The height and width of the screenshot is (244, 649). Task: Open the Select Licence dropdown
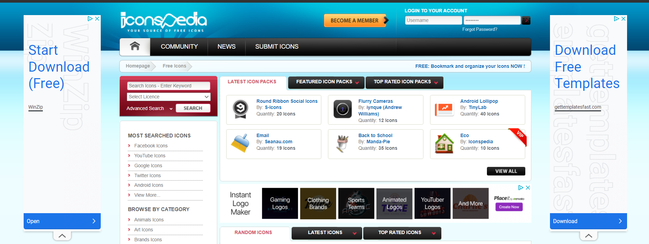pos(169,97)
